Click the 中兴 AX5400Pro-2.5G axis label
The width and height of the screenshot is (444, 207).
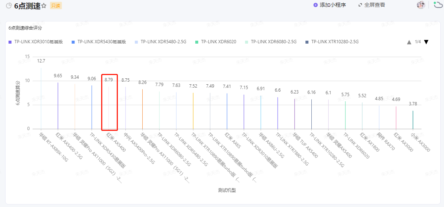140,148
